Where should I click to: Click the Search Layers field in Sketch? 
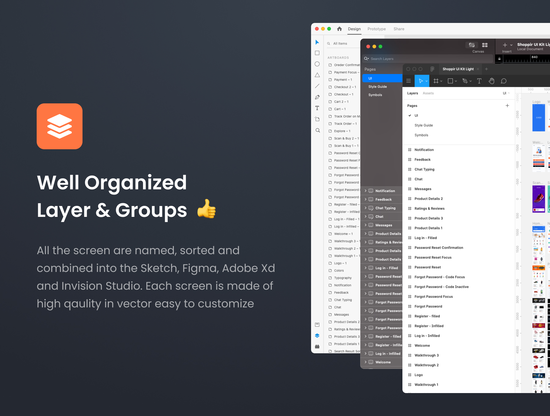coord(428,59)
